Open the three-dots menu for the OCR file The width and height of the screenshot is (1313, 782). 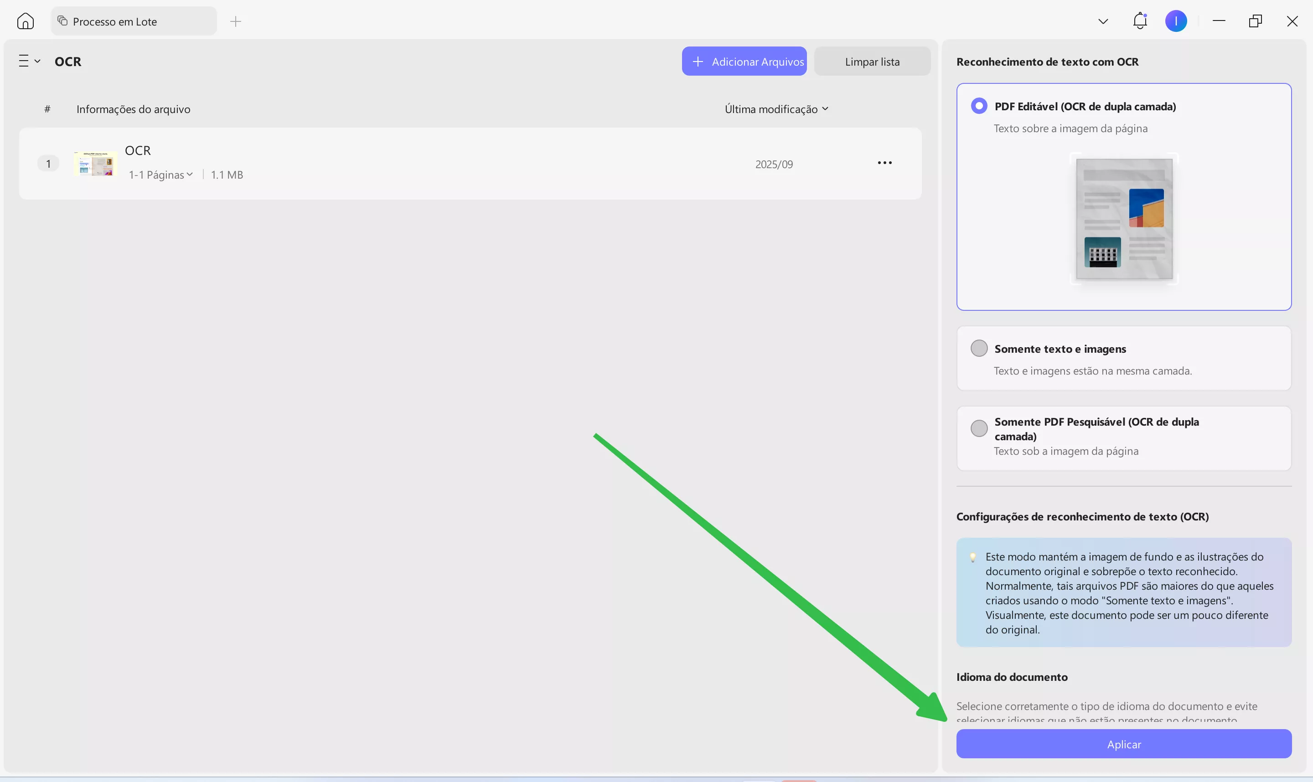[884, 163]
